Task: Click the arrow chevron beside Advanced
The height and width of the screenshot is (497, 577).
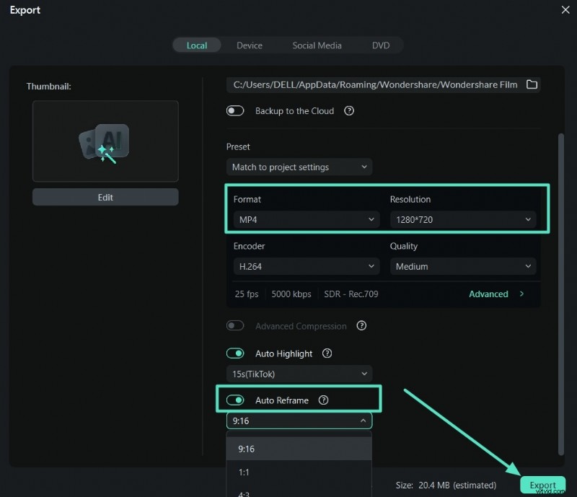Action: 521,294
